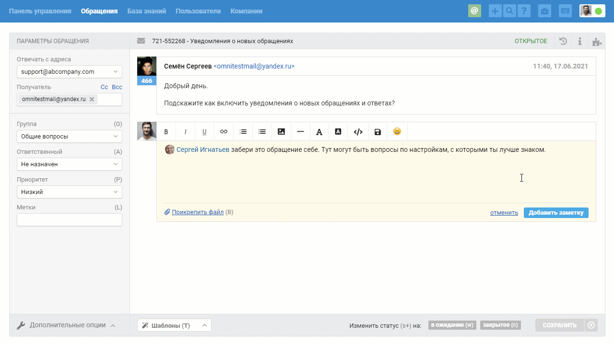Click the ticket title '721-552268 - Уведомления о новых обращениях'
The image size is (614, 345).
pyautogui.click(x=223, y=41)
